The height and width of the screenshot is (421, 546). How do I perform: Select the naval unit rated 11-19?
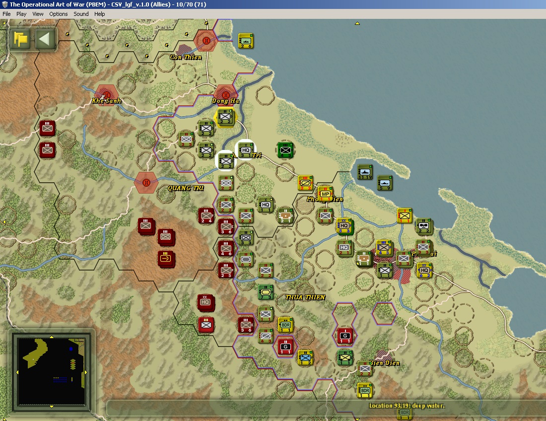365,172
